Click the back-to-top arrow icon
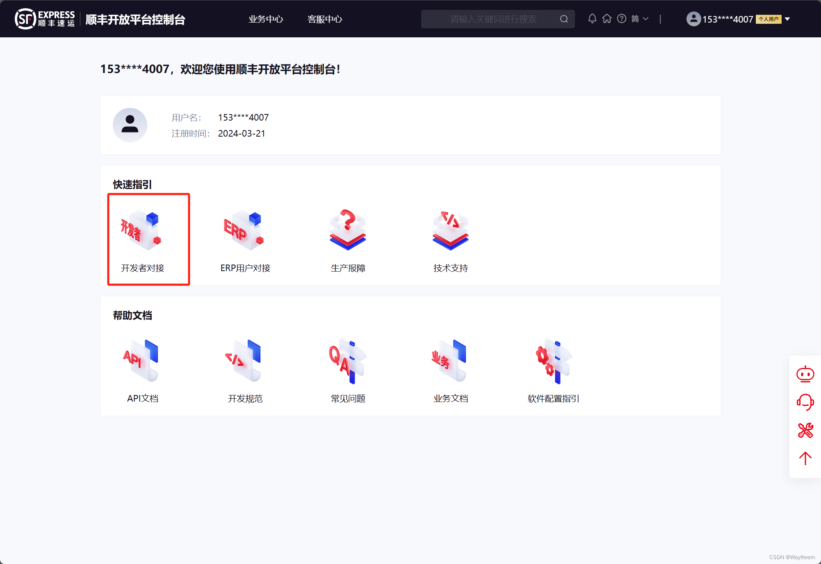The height and width of the screenshot is (564, 821). pyautogui.click(x=805, y=458)
